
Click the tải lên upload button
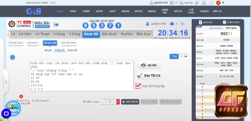[x=149, y=65]
